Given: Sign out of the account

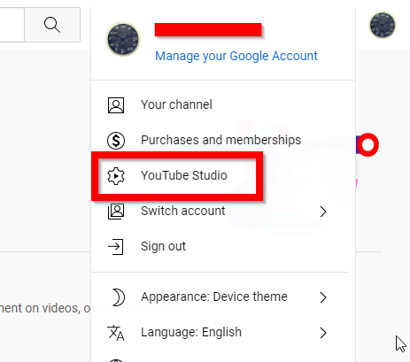Looking at the screenshot, I should [x=223, y=246].
